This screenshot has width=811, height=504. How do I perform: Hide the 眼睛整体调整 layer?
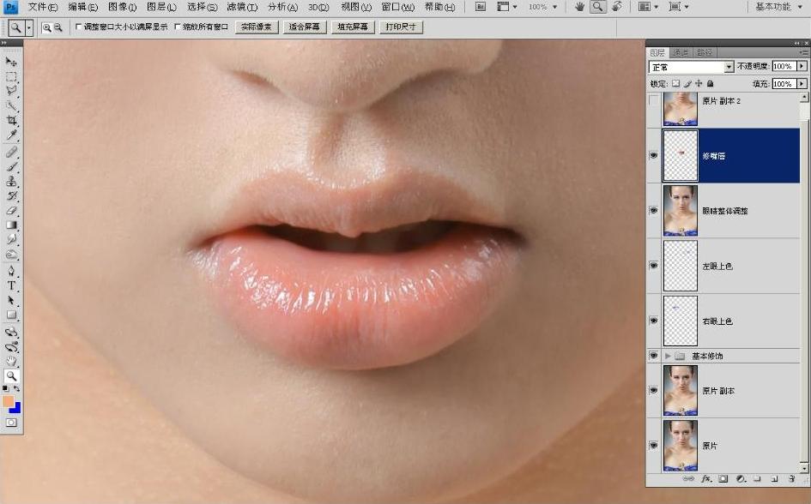click(x=654, y=210)
